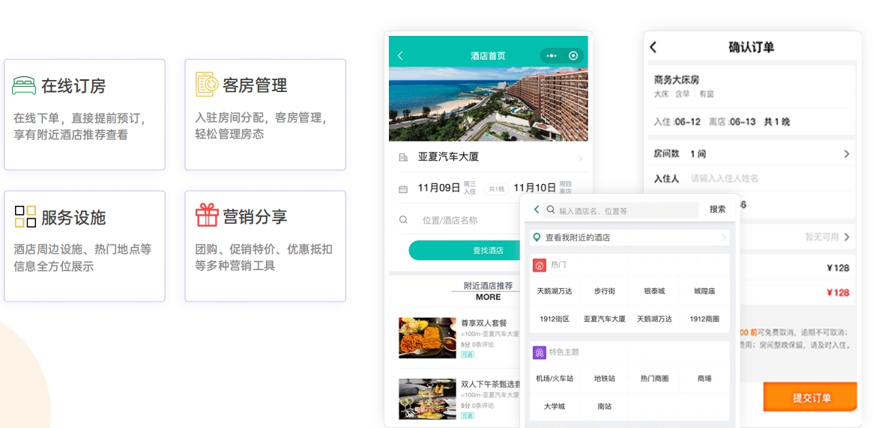The image size is (873, 428).
Task: Select 机场/火车站 theme
Action: 555,379
